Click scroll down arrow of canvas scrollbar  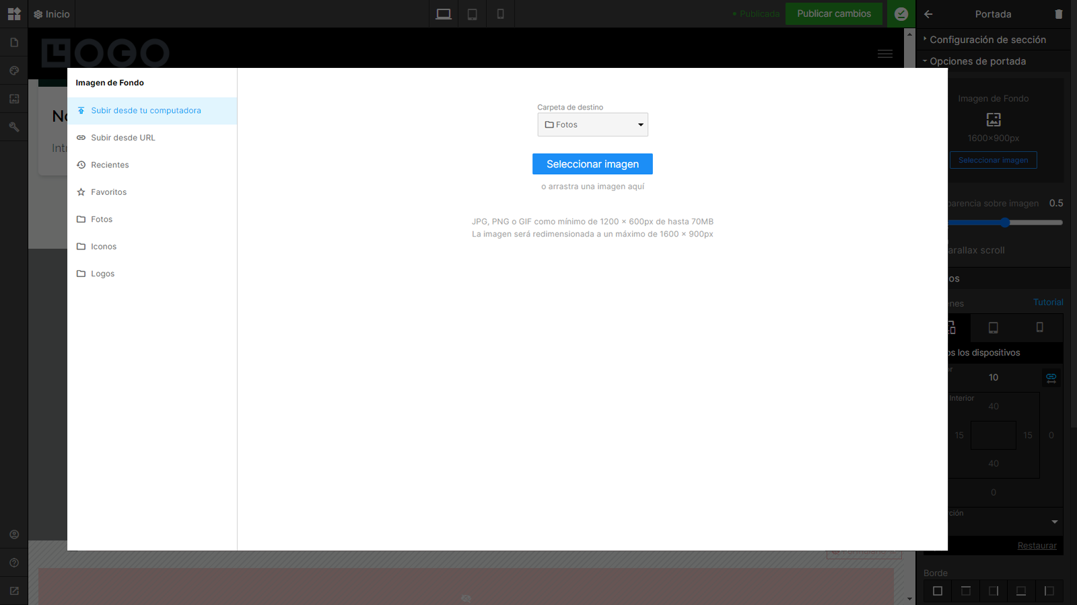910,599
